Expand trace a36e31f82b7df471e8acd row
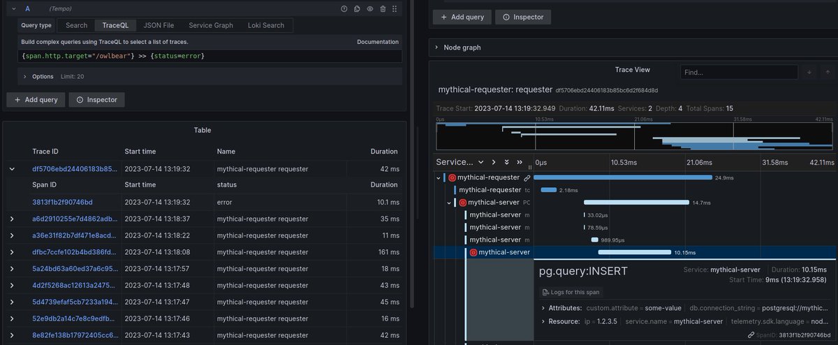Viewport: 838px width, 345px height. pos(12,235)
